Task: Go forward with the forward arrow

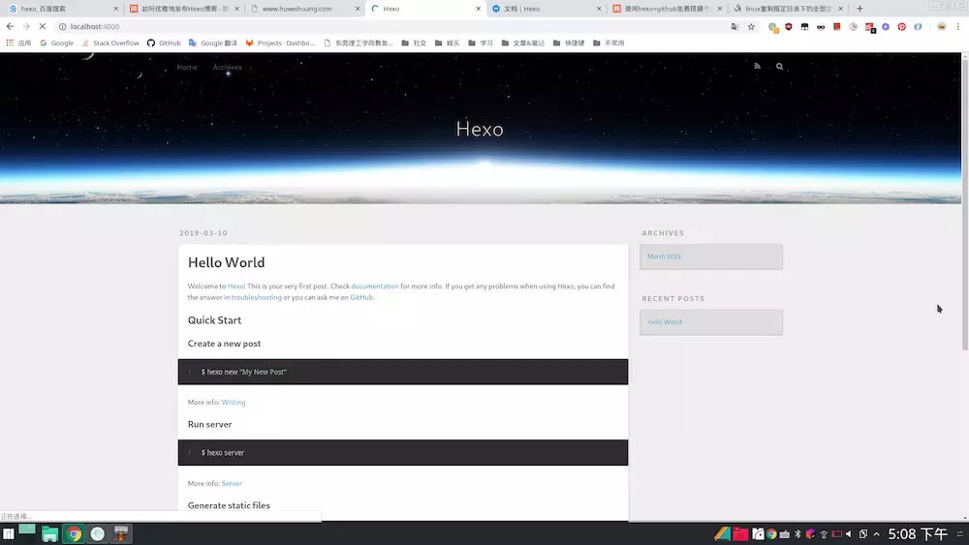Action: pos(26,26)
